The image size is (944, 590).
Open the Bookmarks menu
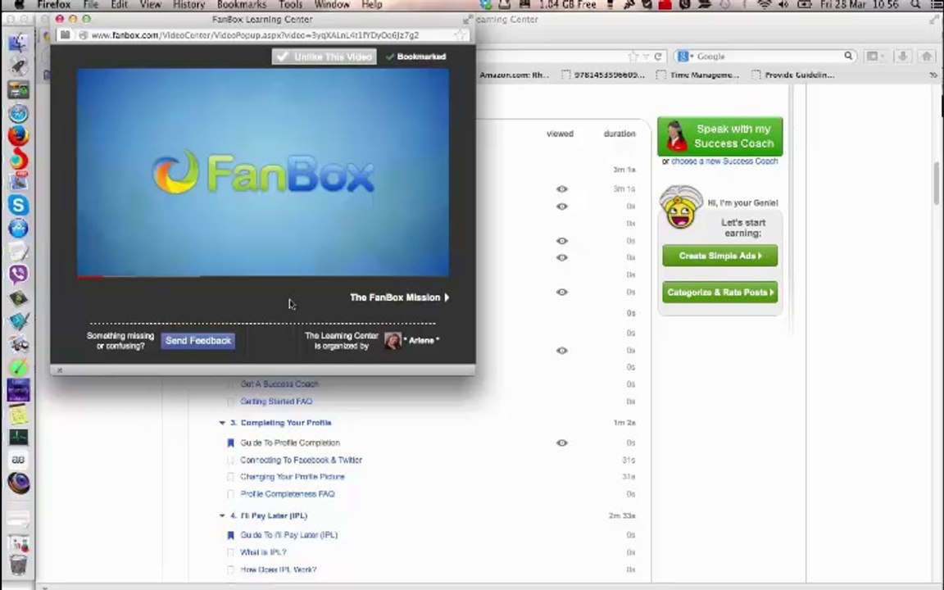(x=242, y=5)
